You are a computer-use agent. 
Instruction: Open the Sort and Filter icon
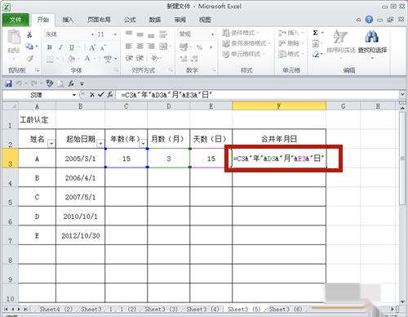coord(341,37)
